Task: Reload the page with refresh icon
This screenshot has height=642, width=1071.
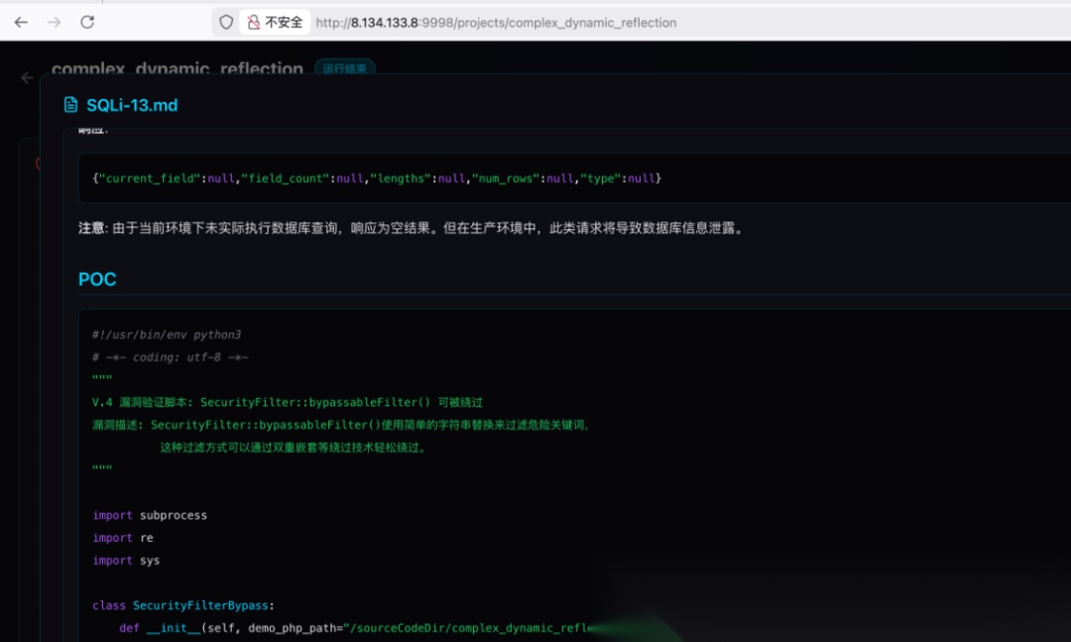Action: (87, 22)
